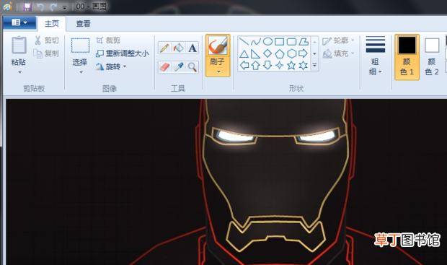Select the Magnifier tool

click(x=192, y=67)
